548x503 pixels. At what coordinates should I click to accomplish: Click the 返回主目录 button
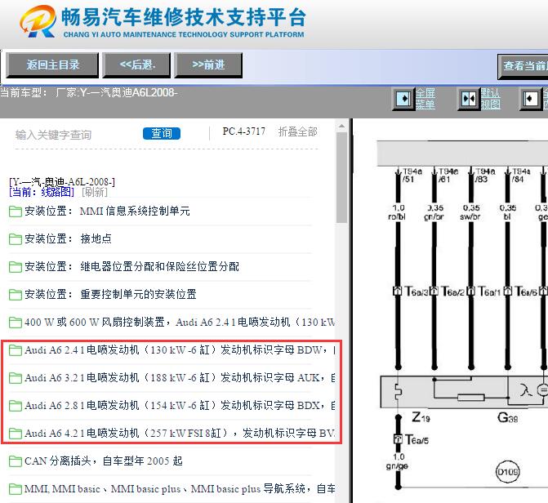[x=52, y=65]
